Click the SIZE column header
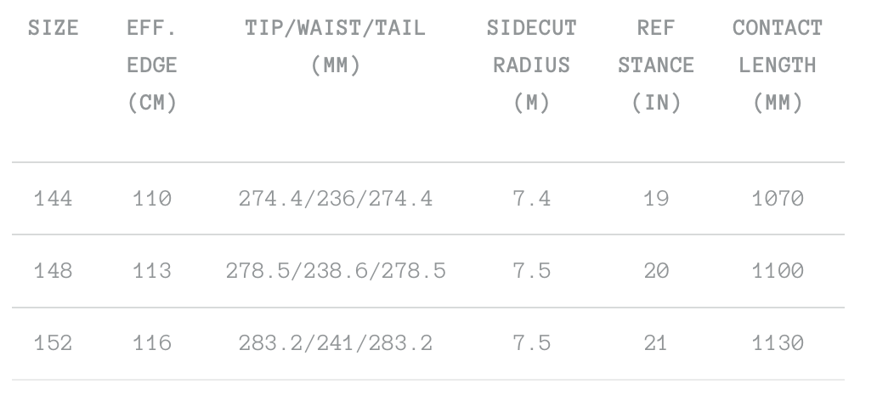 pyautogui.click(x=54, y=29)
